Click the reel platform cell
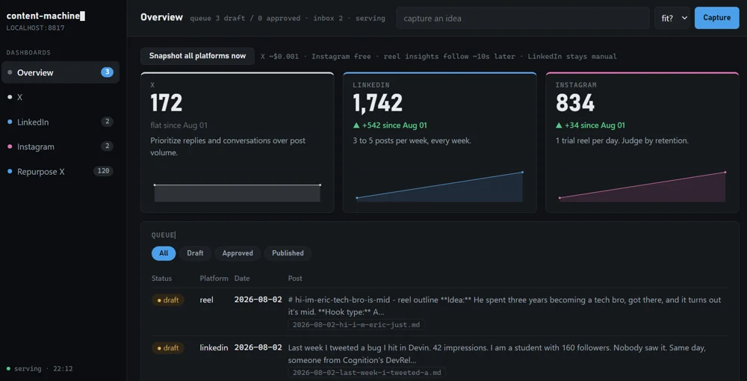 point(206,300)
